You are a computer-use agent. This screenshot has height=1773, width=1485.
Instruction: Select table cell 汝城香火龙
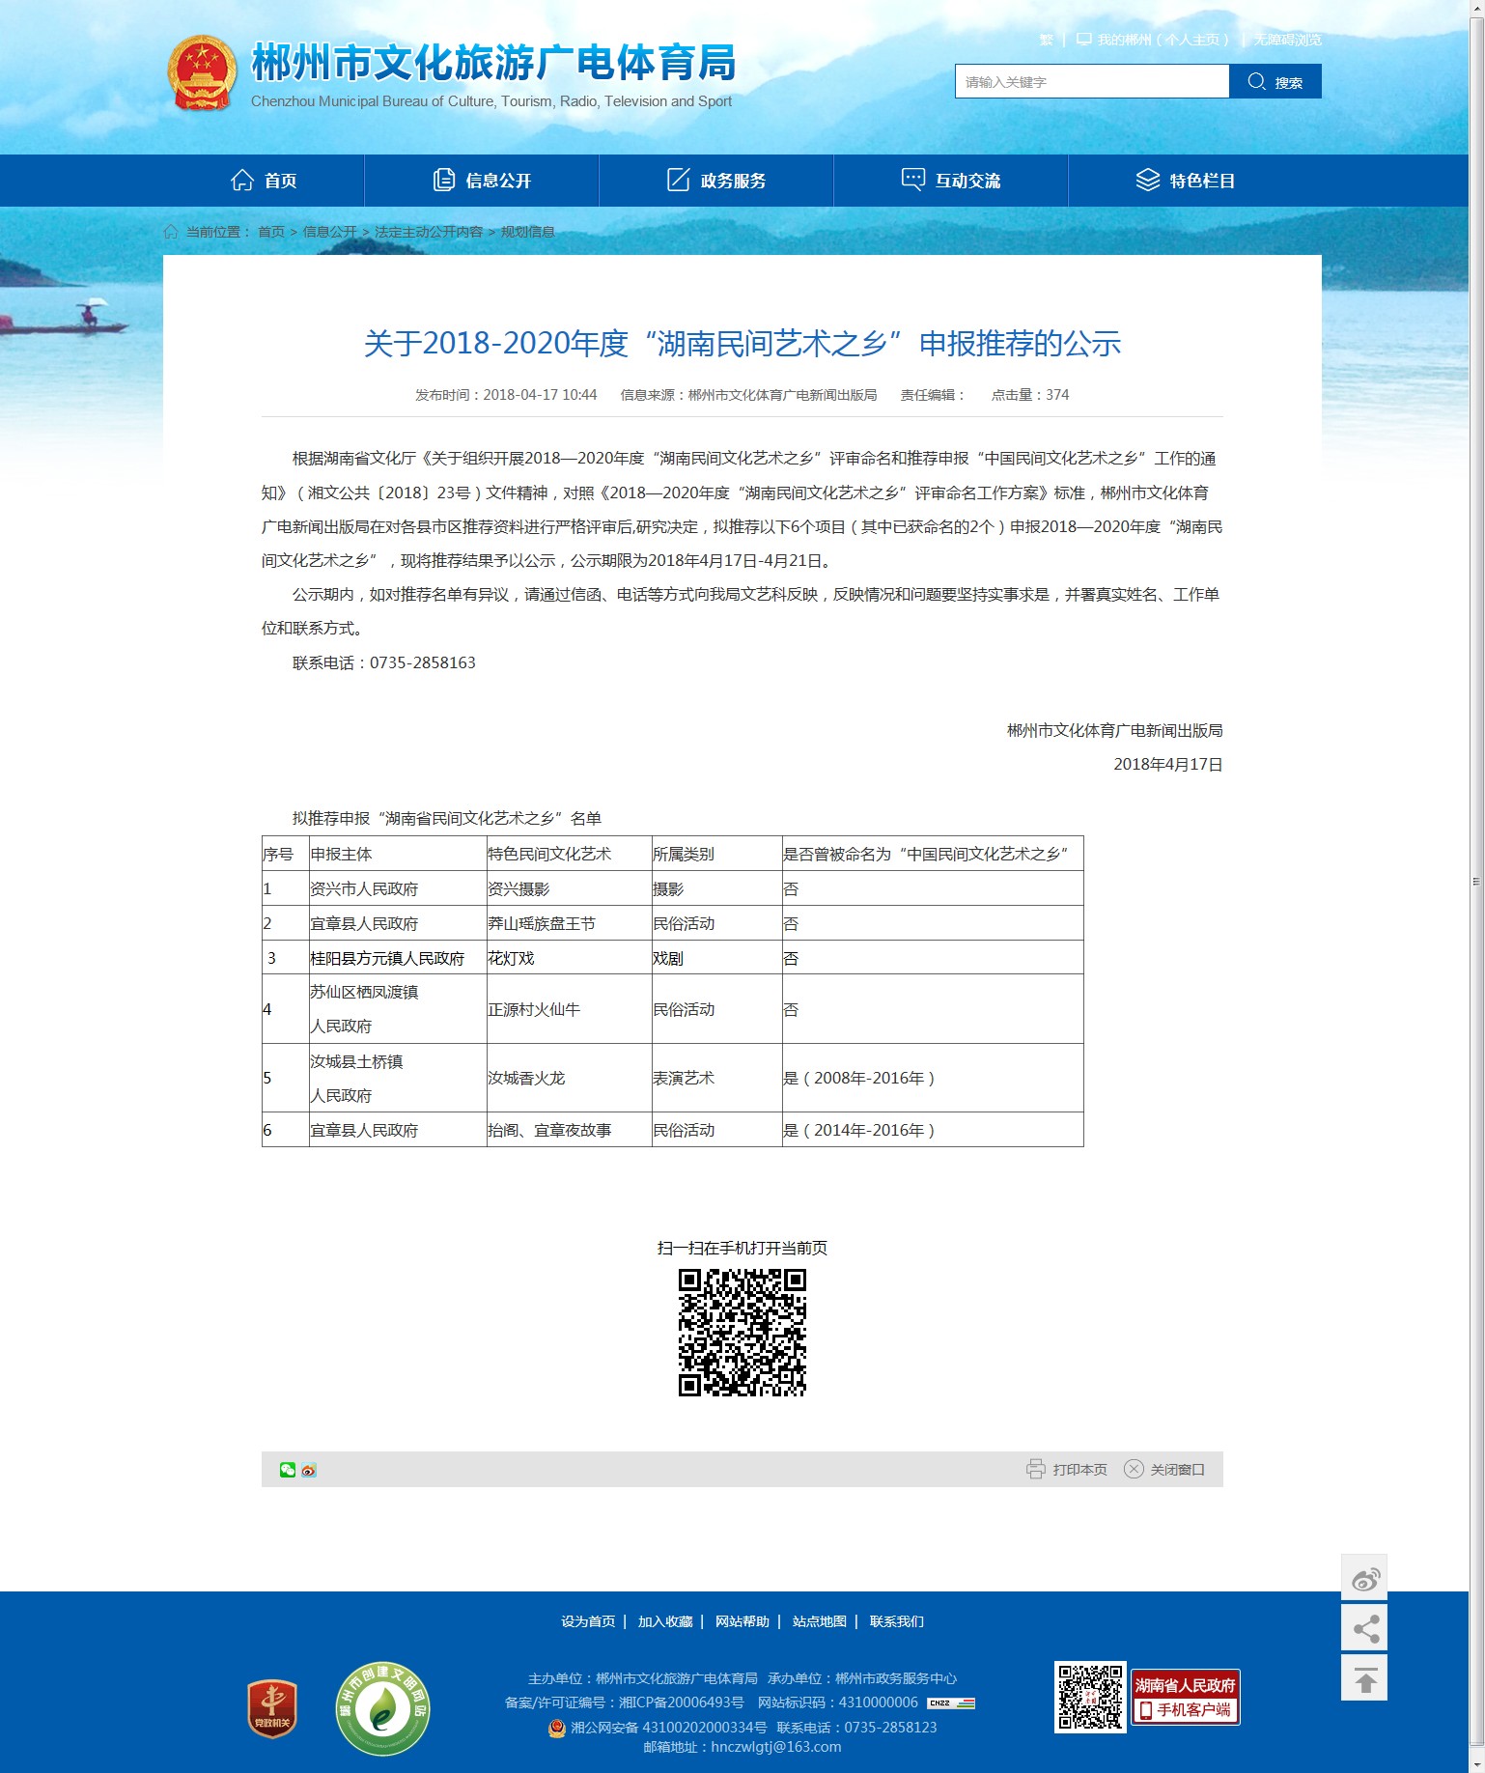(570, 1078)
